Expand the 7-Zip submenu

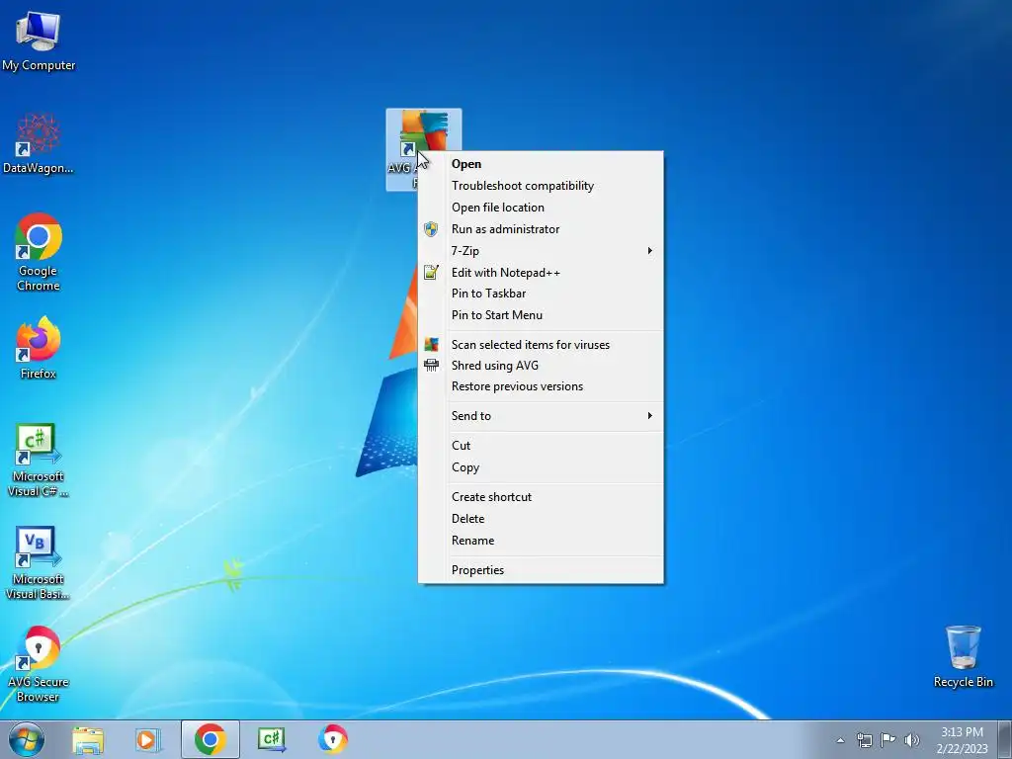click(x=541, y=250)
